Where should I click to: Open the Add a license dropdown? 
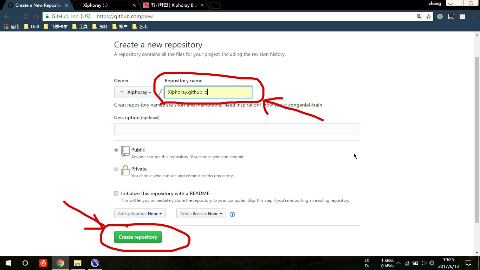[x=201, y=214]
